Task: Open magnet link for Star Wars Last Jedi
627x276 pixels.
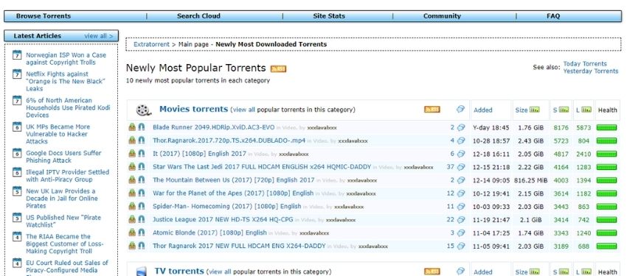Action: click(x=141, y=167)
